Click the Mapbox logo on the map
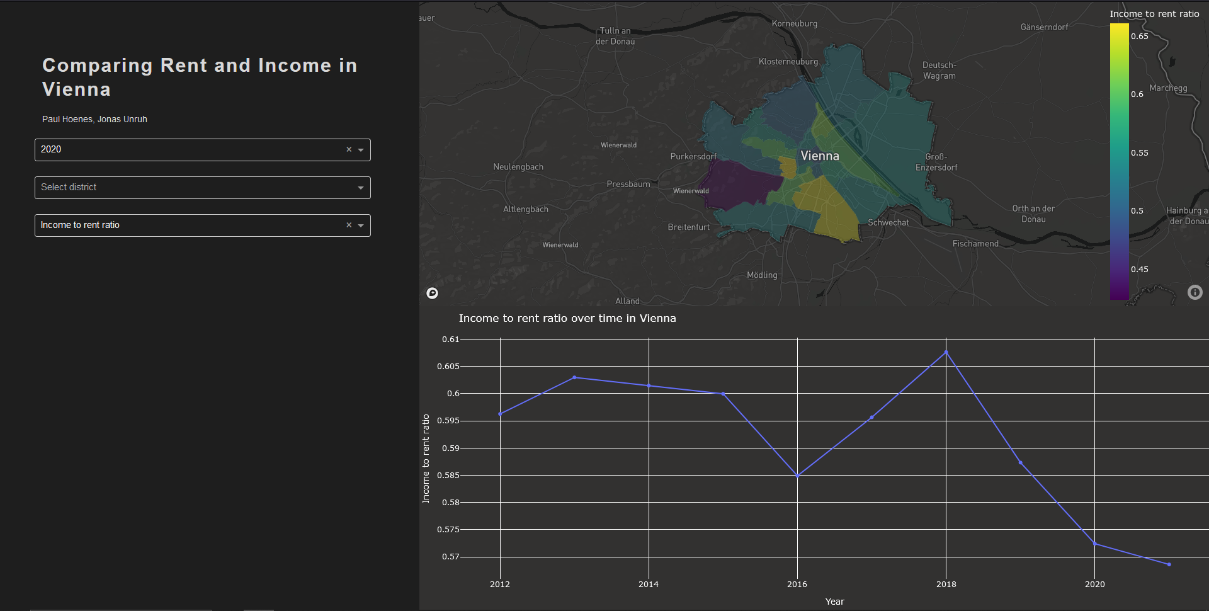The width and height of the screenshot is (1209, 611). (432, 293)
